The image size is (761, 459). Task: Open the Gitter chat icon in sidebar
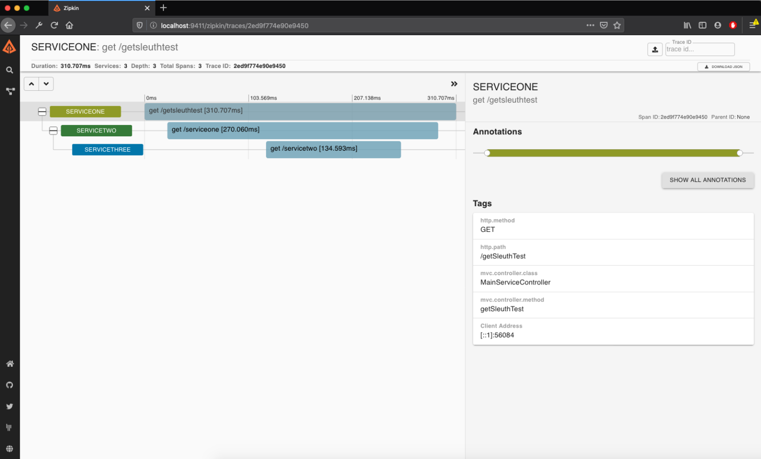[9, 427]
